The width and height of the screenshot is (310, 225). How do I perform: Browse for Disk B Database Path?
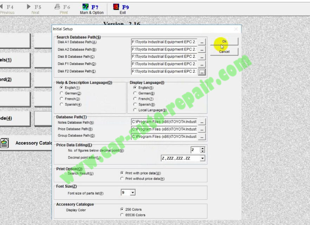(x=202, y=57)
